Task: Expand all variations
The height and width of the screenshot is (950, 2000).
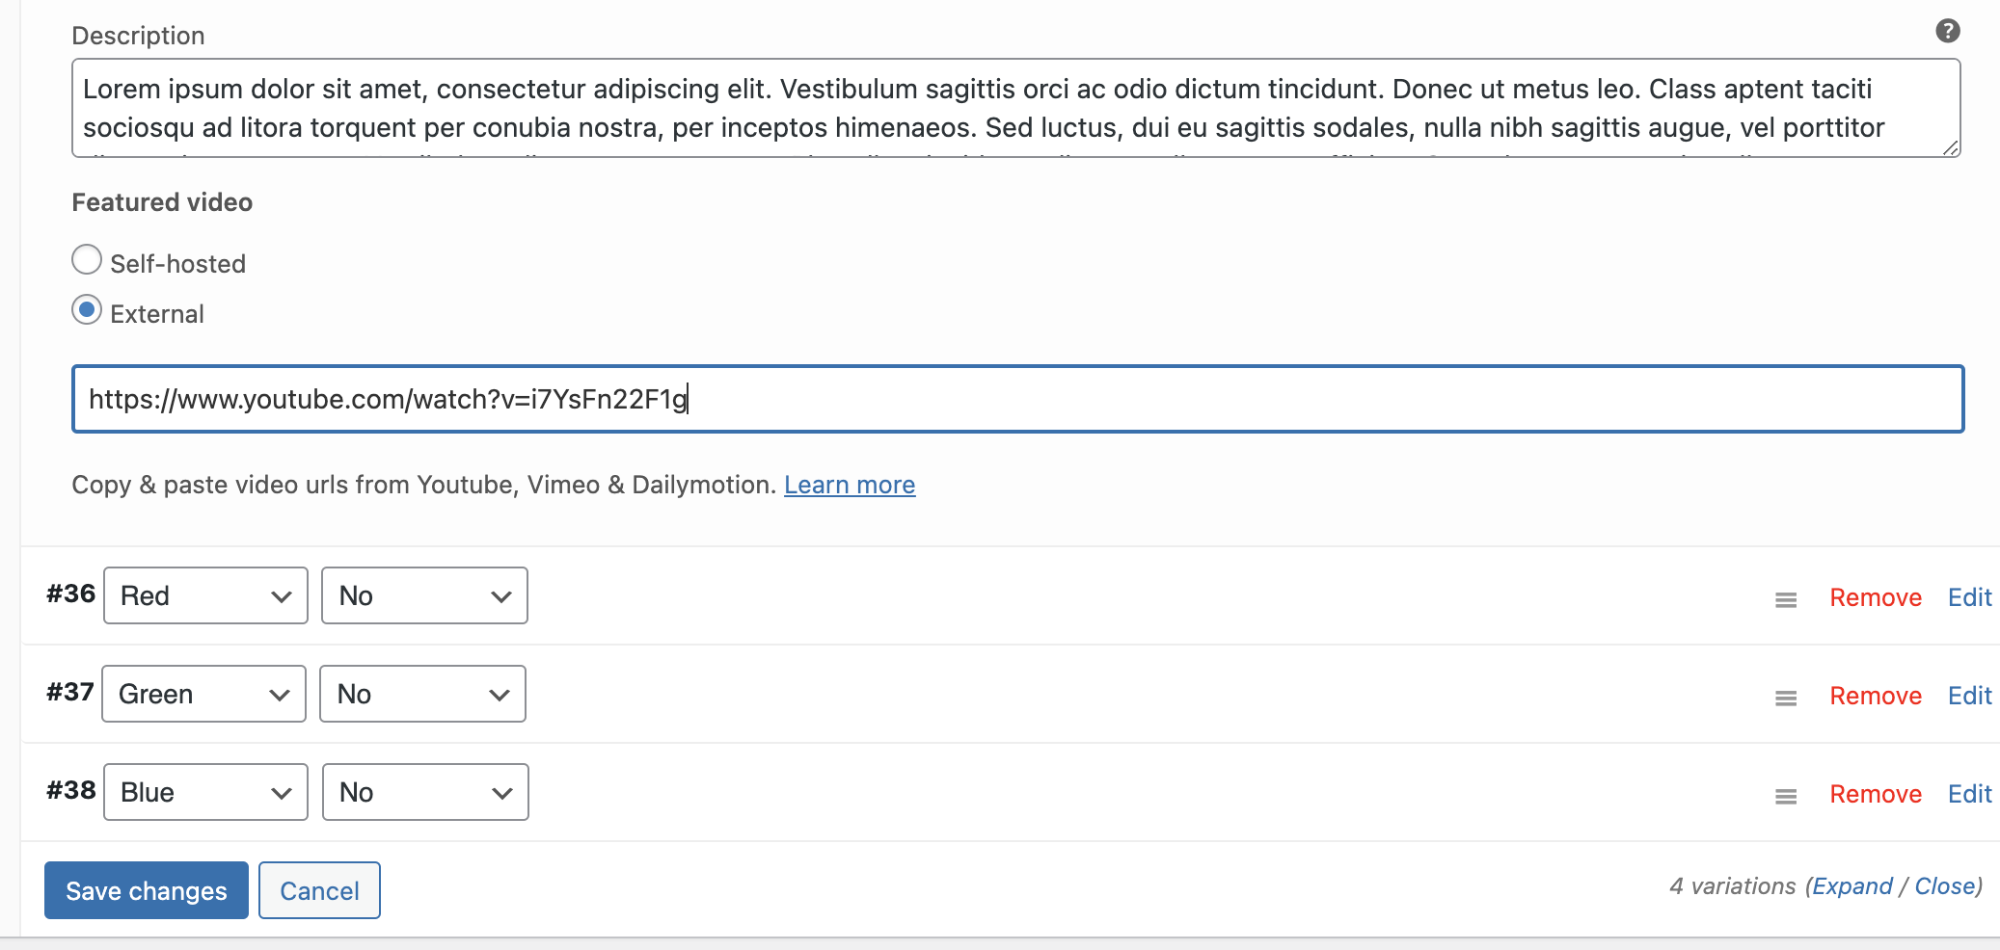Action: tap(1851, 886)
